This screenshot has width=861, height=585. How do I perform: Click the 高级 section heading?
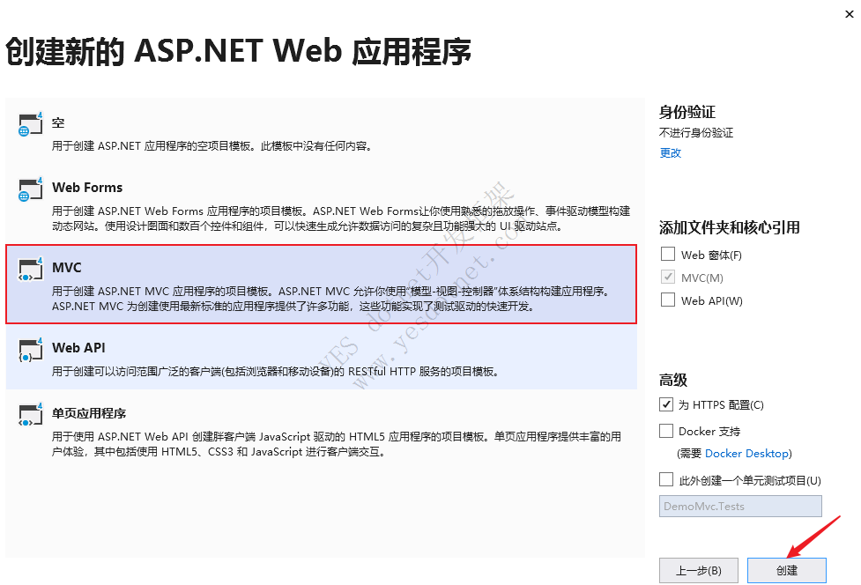pos(672,380)
